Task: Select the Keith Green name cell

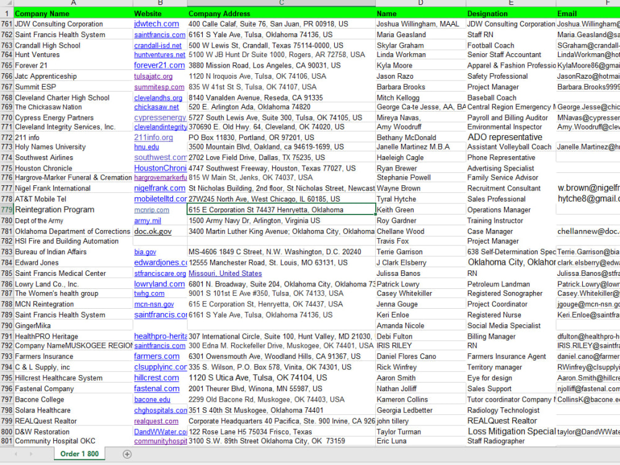Action: coord(421,210)
